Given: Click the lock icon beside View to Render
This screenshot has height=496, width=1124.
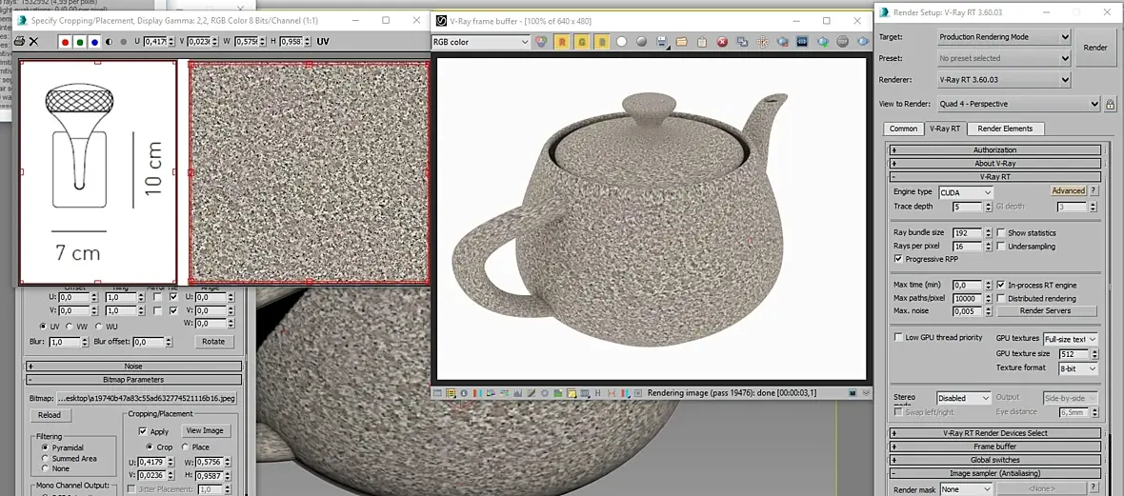Looking at the screenshot, I should click(1110, 104).
